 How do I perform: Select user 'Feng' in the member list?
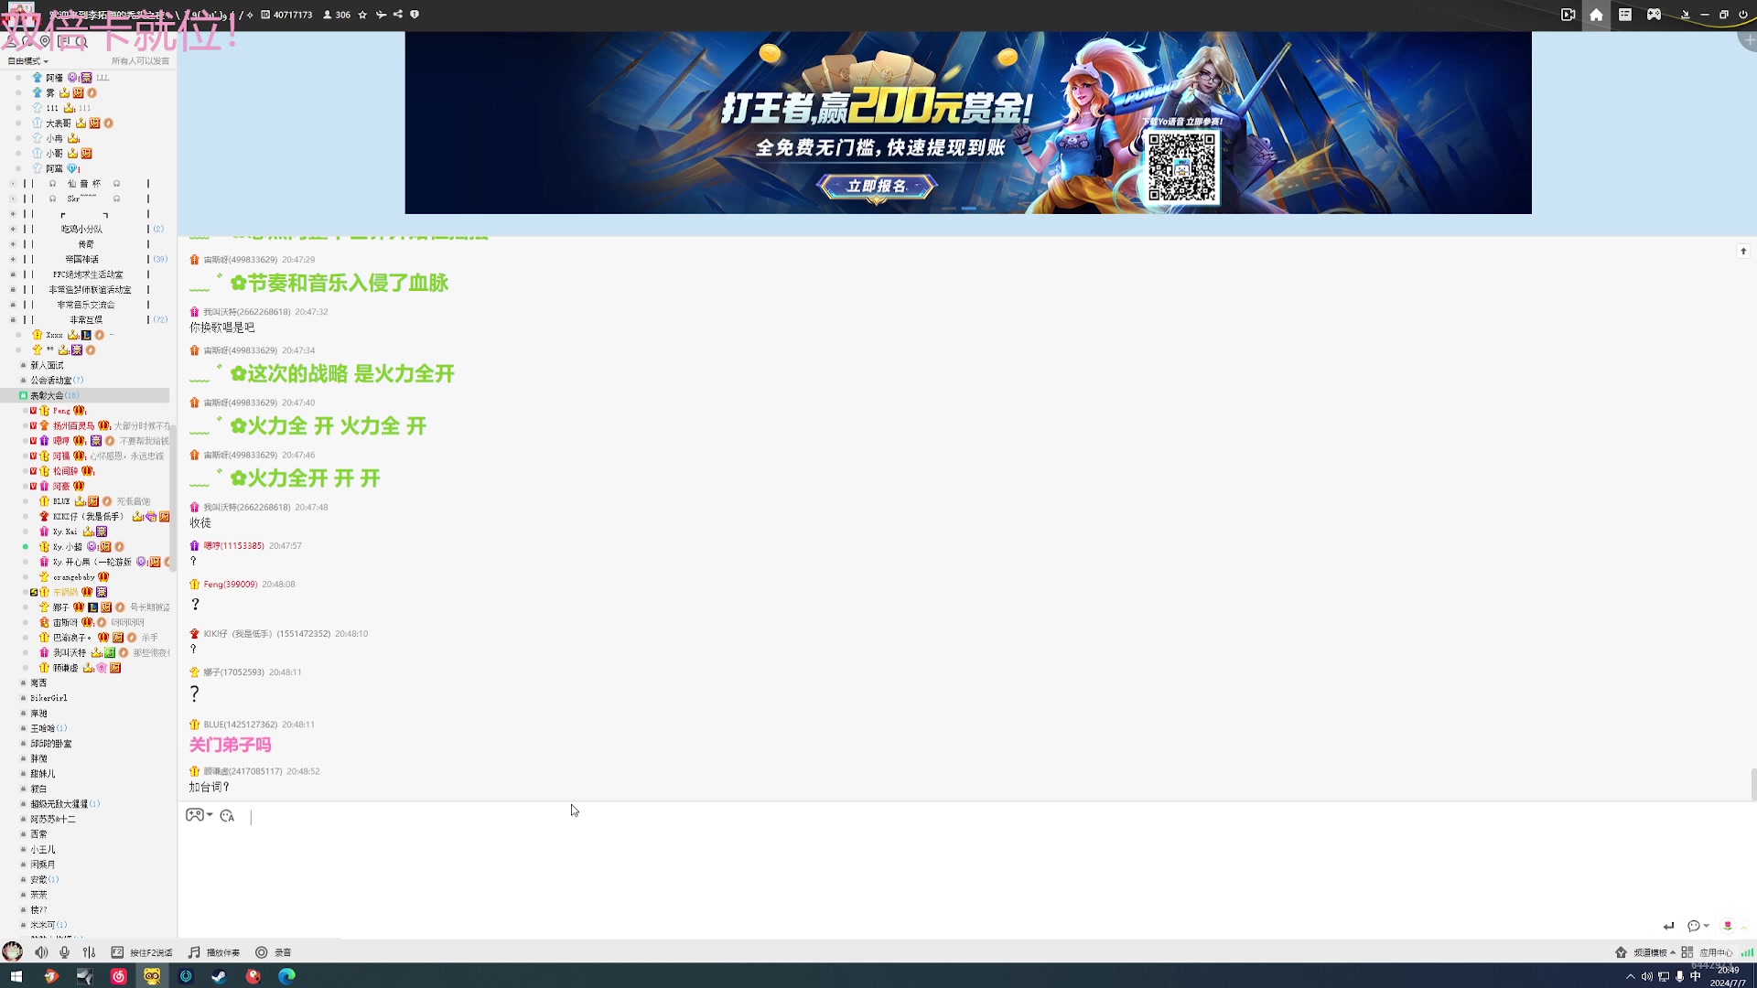61,411
